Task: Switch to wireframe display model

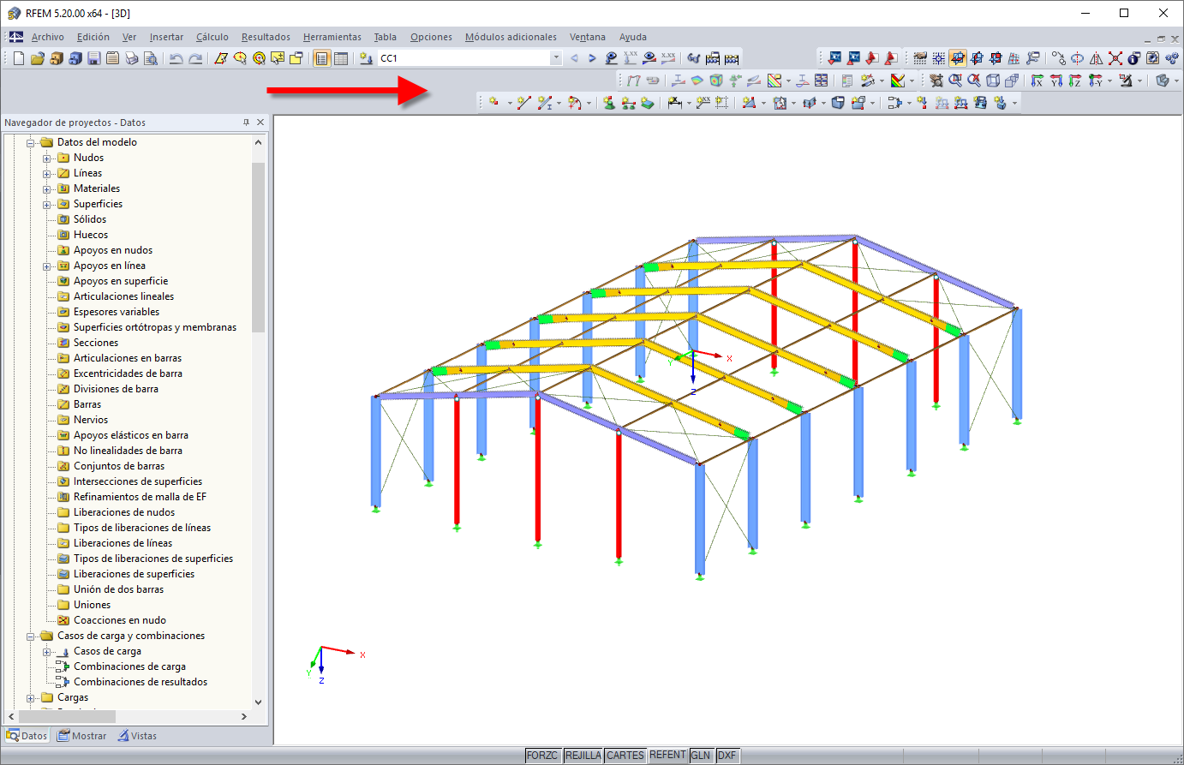Action: tap(993, 81)
